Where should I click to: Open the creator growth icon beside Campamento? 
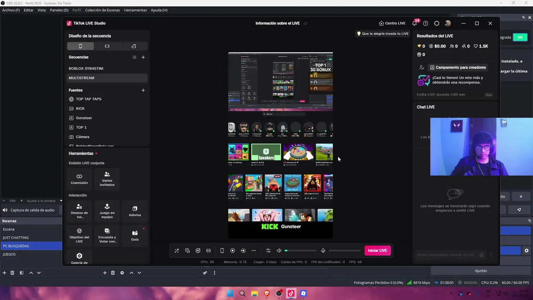point(421,67)
